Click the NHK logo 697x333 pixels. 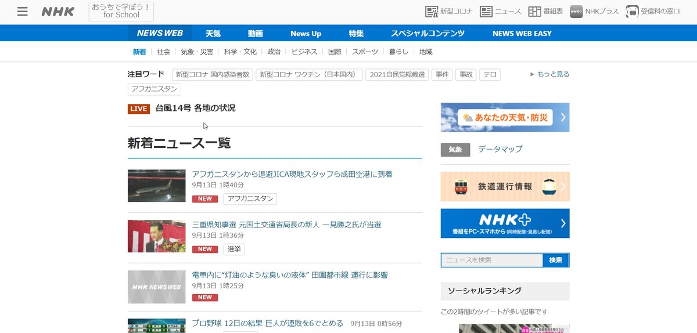[x=58, y=12]
